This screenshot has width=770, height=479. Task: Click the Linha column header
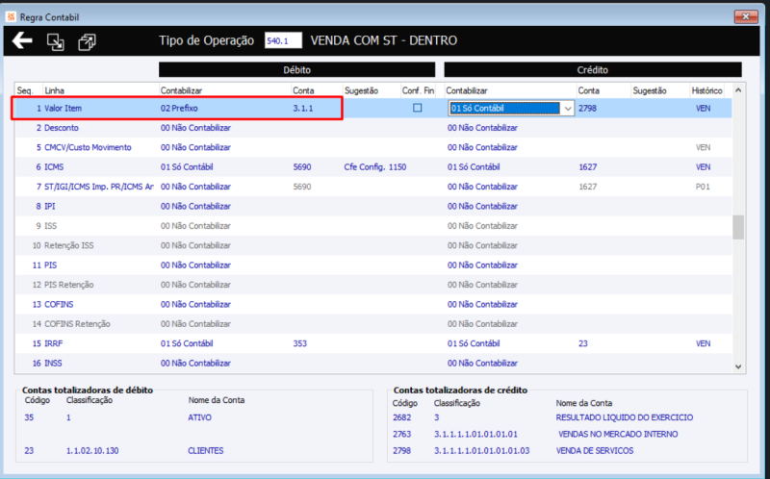click(x=54, y=90)
